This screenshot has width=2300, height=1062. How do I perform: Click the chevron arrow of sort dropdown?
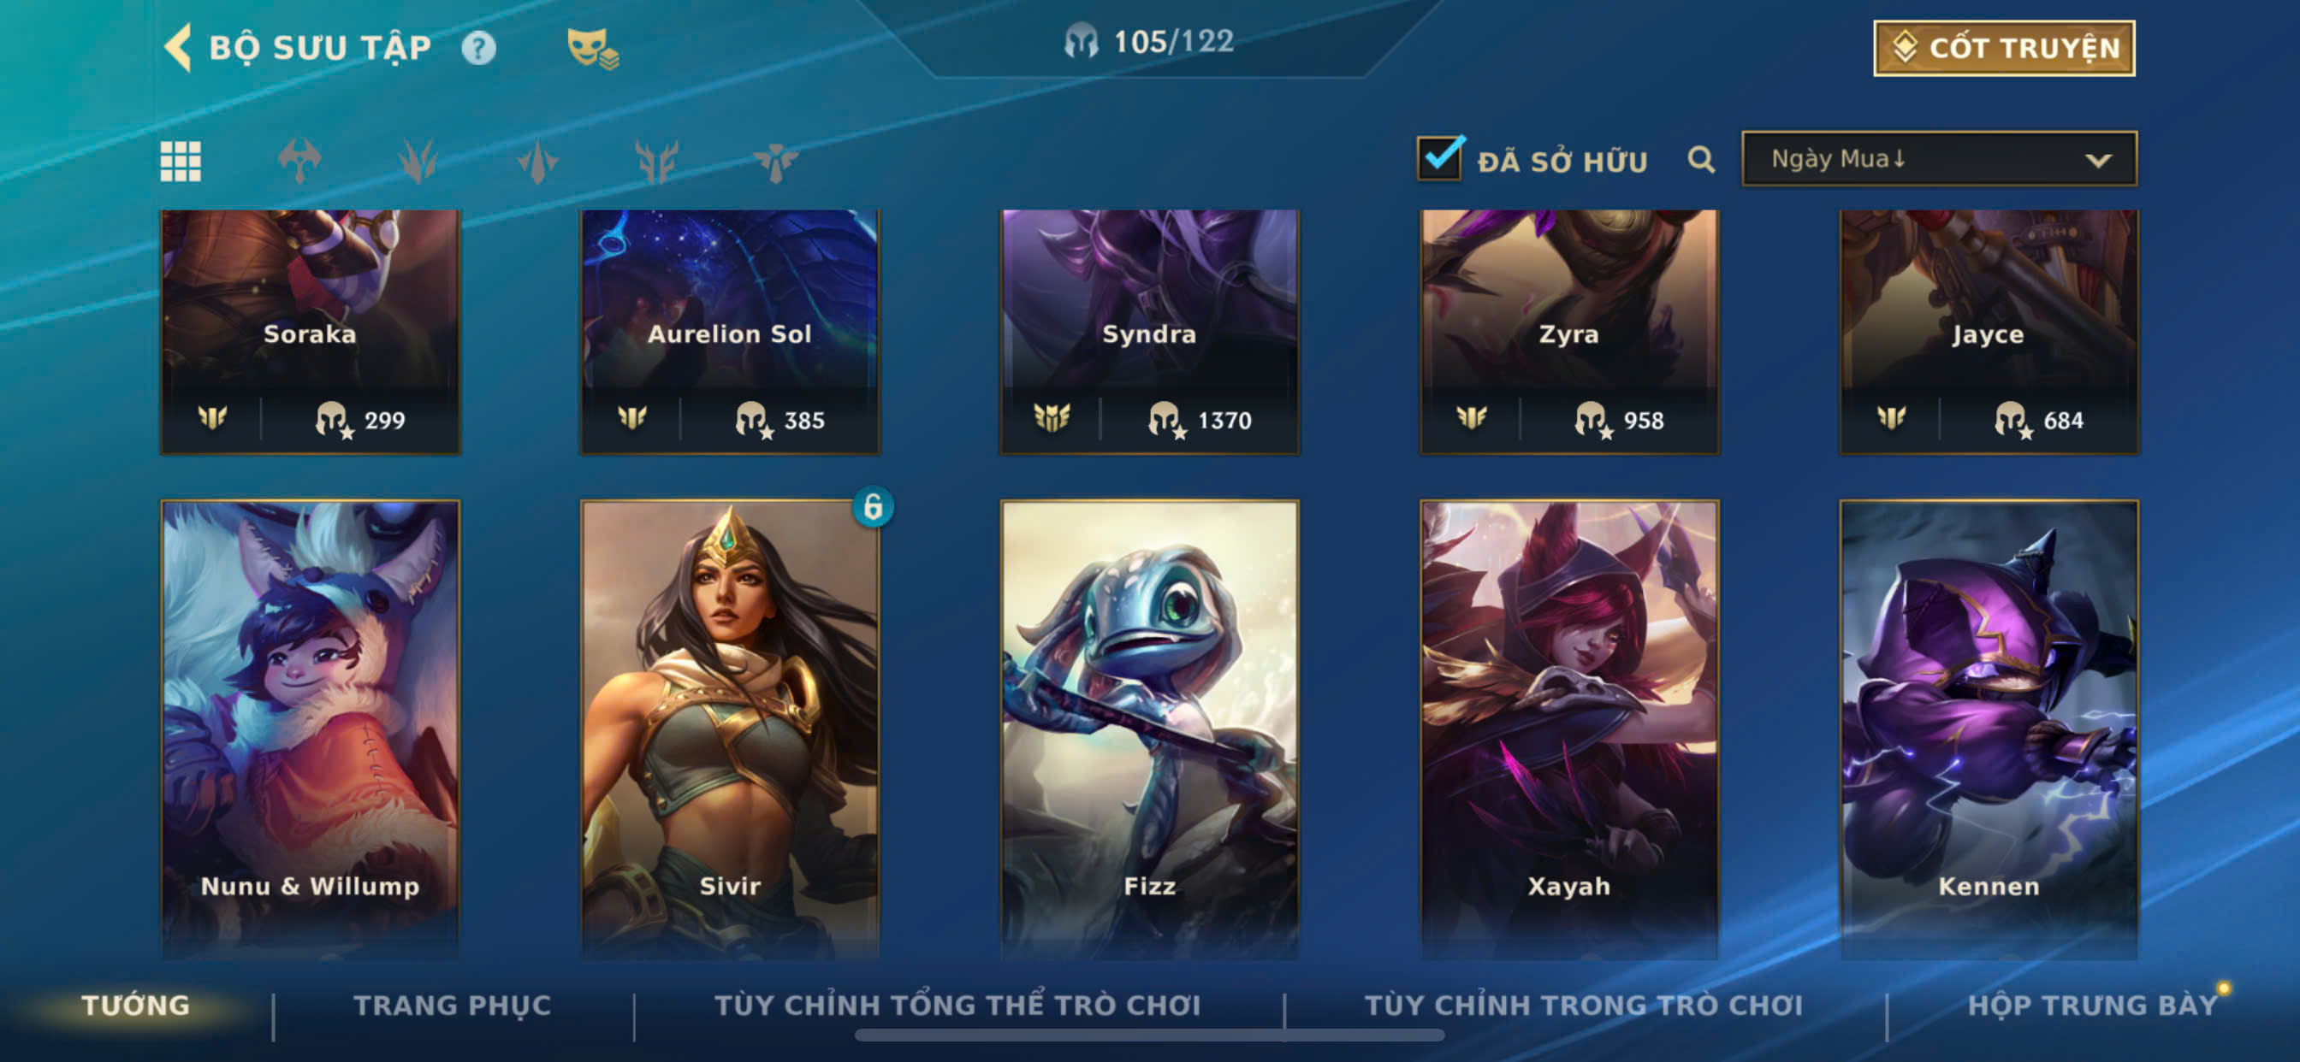2097,161
